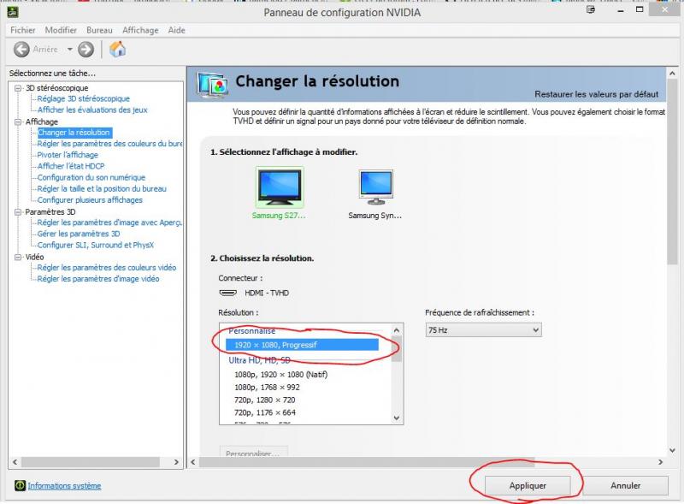Screen dimensions: 684x504
Task: Collapse the 3D stéréoscopique tree node
Action: pyautogui.click(x=19, y=88)
